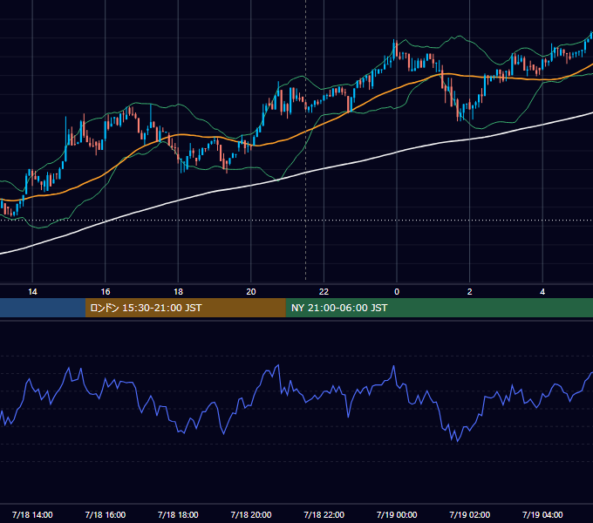Click the 7/18 18:00 date label
This screenshot has width=593, height=523.
click(x=178, y=514)
